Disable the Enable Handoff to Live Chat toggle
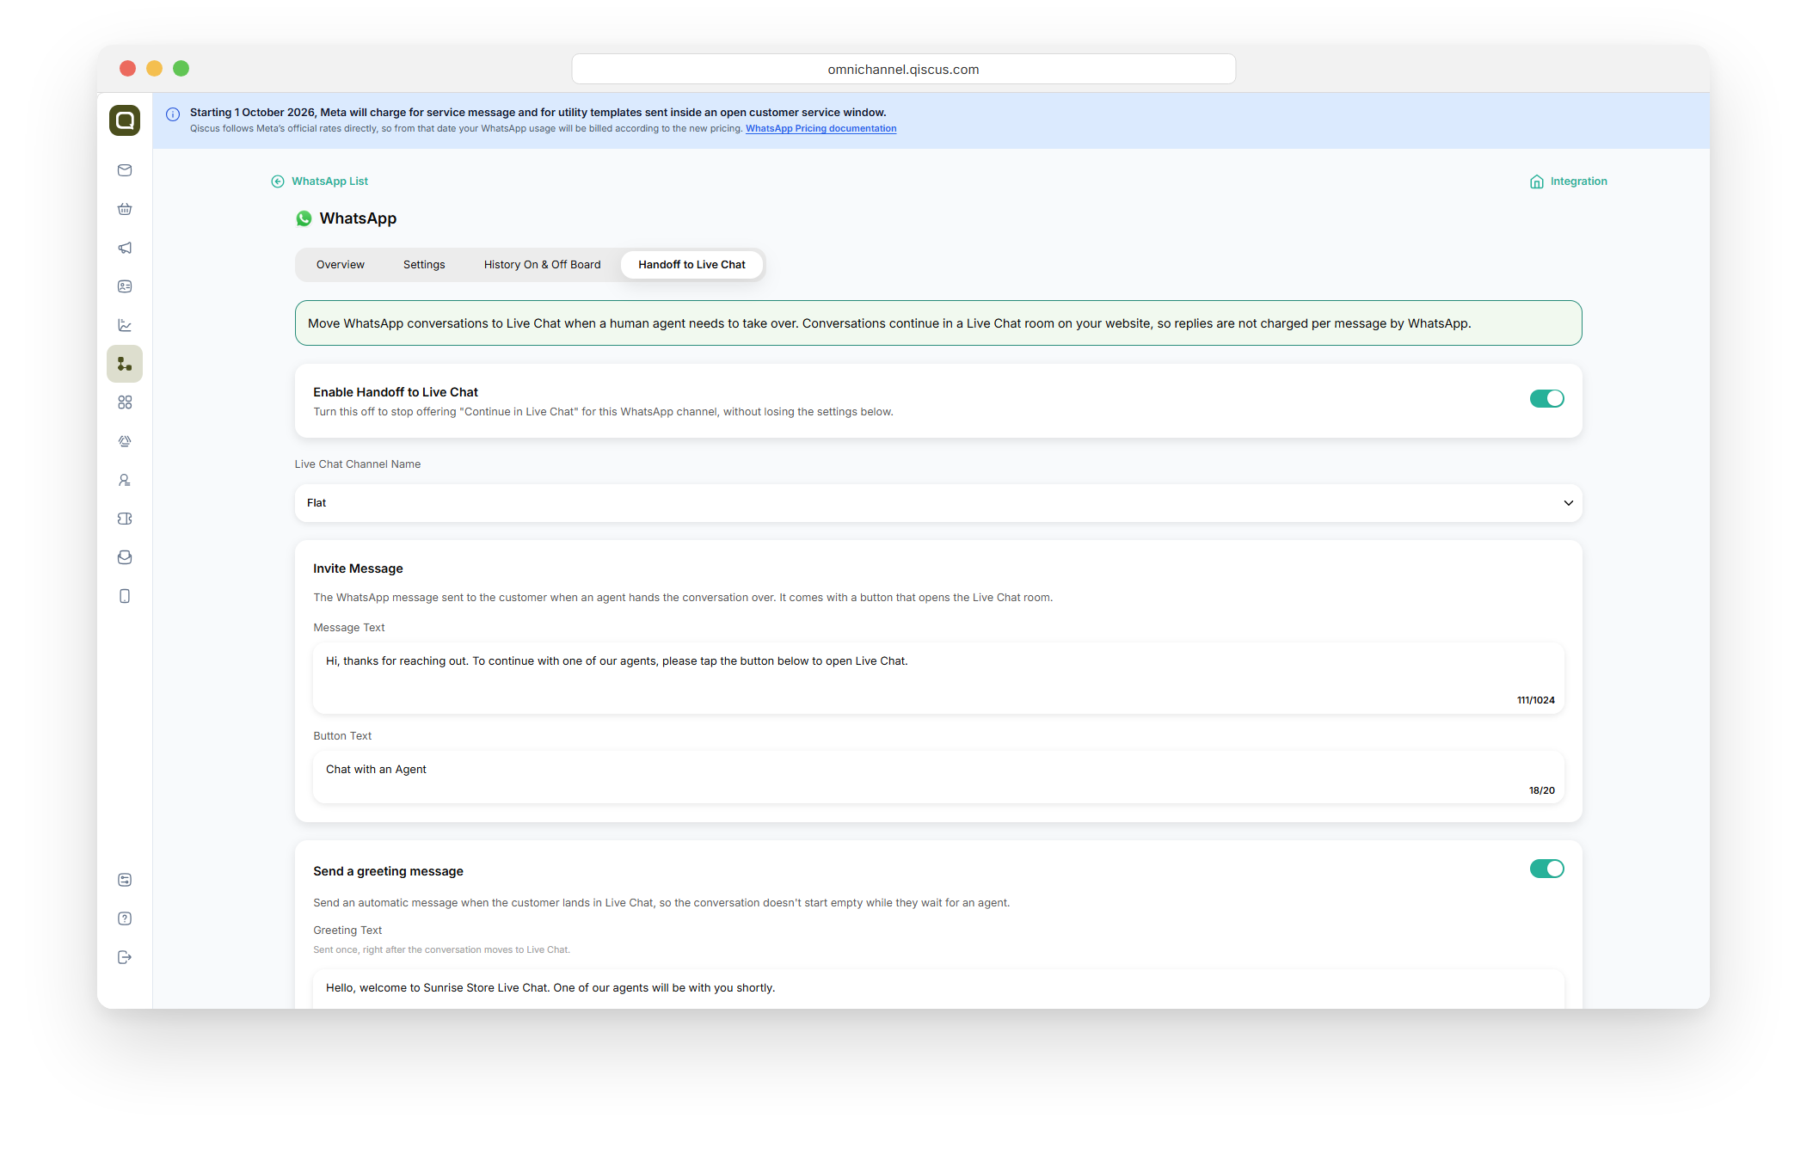The width and height of the screenshot is (1807, 1161). [1546, 399]
